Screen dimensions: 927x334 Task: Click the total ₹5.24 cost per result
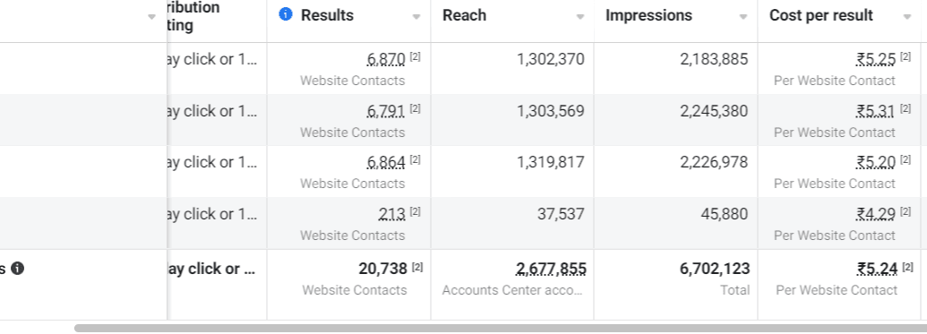pos(878,269)
